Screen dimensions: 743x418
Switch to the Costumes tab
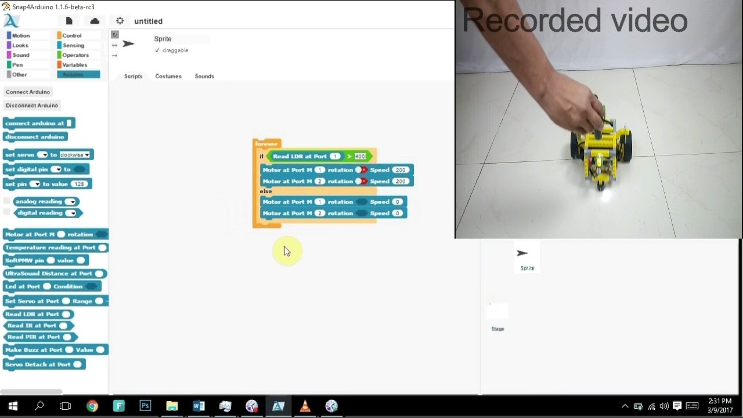click(x=168, y=76)
